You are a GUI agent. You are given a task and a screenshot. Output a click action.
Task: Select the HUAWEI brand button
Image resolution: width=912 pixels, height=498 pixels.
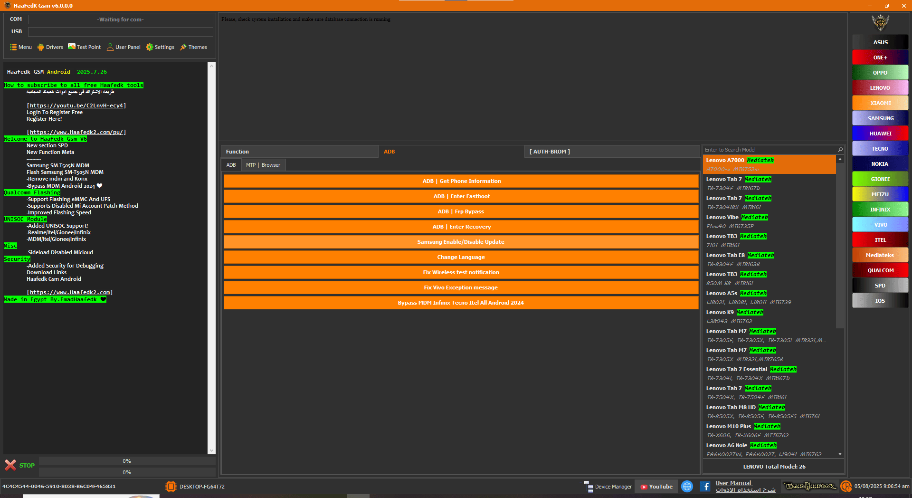click(x=880, y=134)
